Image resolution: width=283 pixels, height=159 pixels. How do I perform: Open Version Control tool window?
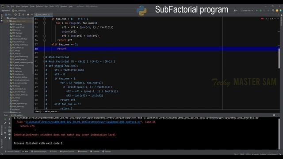pyautogui.click(x=12, y=151)
